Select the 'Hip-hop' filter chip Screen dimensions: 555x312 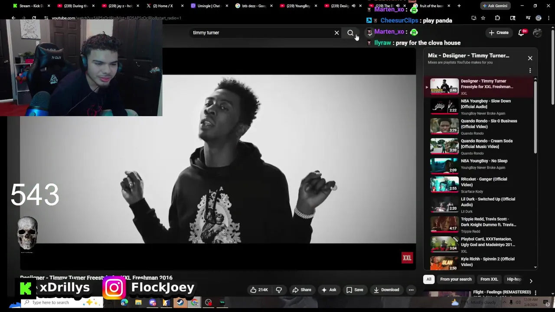tap(513, 279)
